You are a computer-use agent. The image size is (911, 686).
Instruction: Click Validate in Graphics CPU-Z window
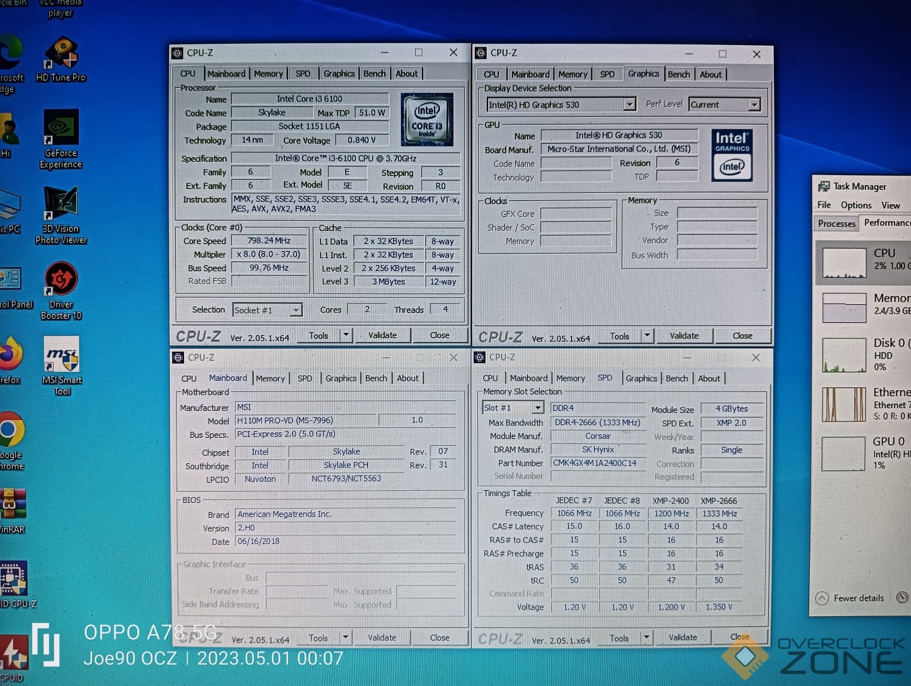pyautogui.click(x=684, y=336)
